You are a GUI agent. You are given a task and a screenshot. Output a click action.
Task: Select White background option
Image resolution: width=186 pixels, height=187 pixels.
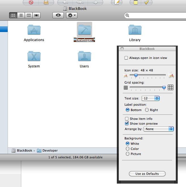click(128, 143)
